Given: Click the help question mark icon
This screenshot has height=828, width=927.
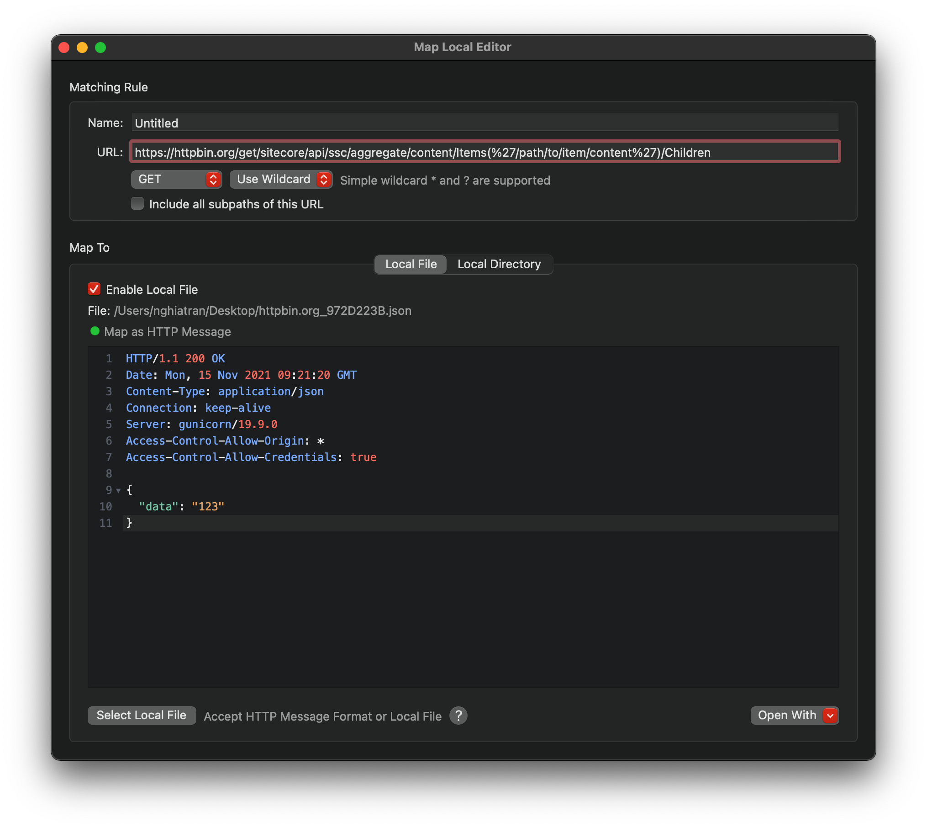Looking at the screenshot, I should coord(458,716).
